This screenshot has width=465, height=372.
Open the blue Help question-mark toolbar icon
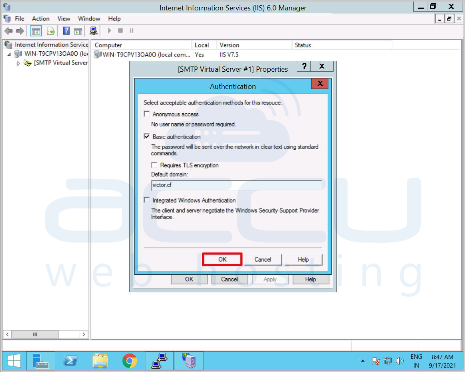pos(66,30)
